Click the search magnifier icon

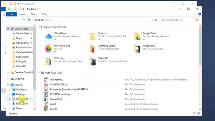(197, 20)
